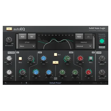
Task: Click the high-pass filter curve icon
Action: 8,78
